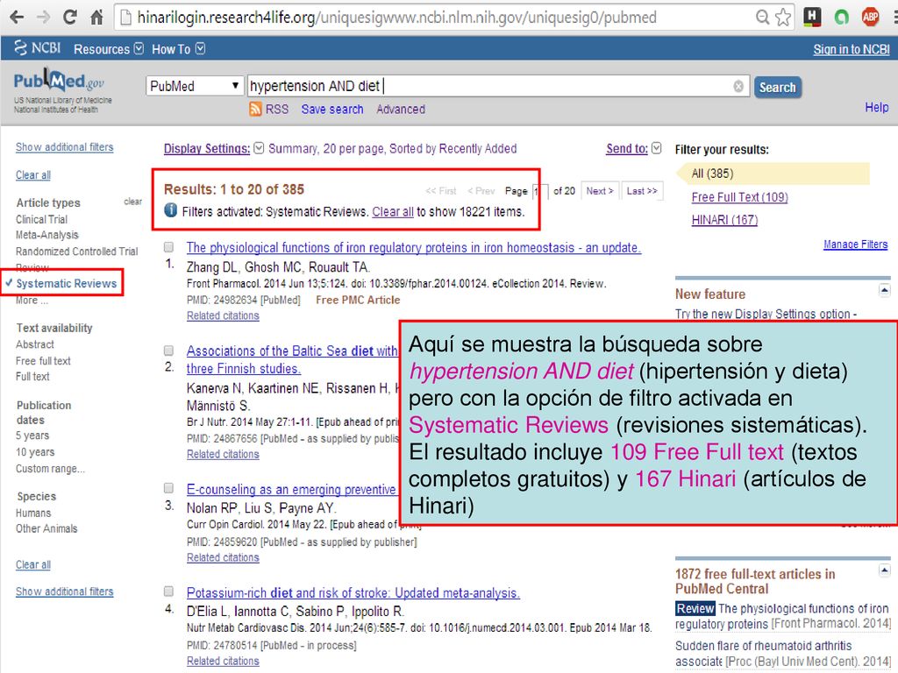The height and width of the screenshot is (673, 898).
Task: Click the page number input box
Action: point(540,191)
